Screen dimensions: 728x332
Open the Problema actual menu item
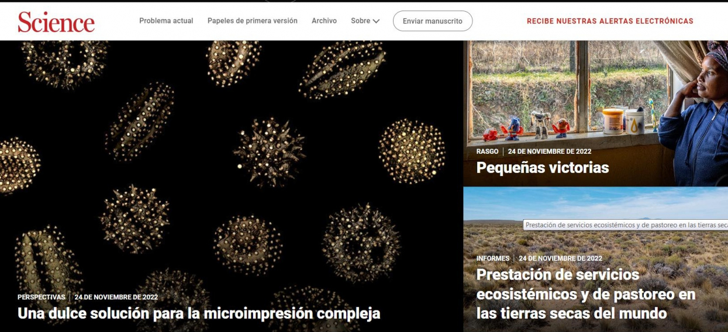pos(166,20)
